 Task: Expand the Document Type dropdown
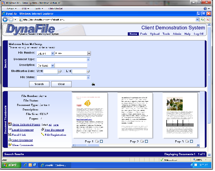pyautogui.click(x=88, y=60)
